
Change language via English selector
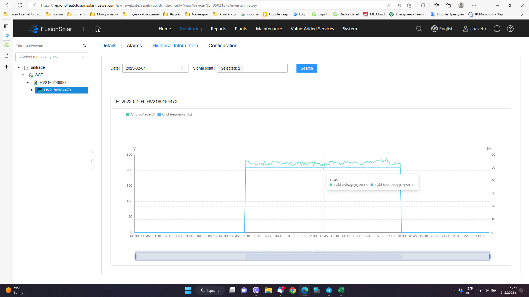442,29
